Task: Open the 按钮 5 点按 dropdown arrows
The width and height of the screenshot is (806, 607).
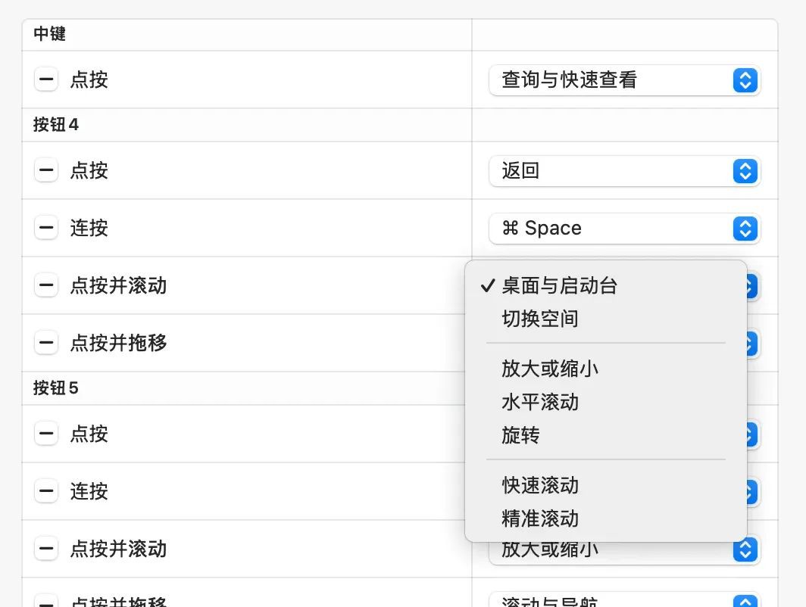Action: [752, 435]
